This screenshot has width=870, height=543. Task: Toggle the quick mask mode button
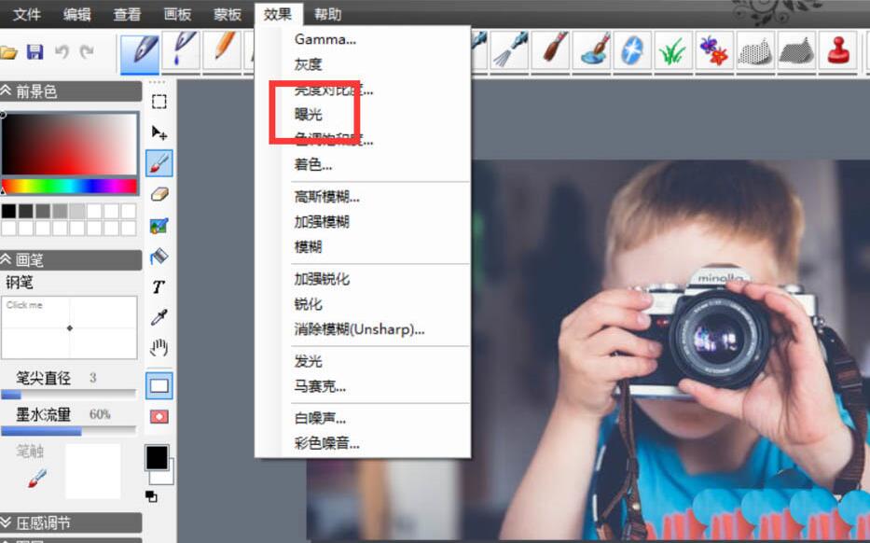(x=159, y=416)
